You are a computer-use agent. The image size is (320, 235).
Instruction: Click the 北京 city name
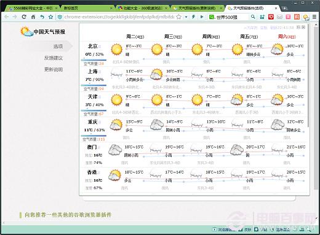(92, 46)
